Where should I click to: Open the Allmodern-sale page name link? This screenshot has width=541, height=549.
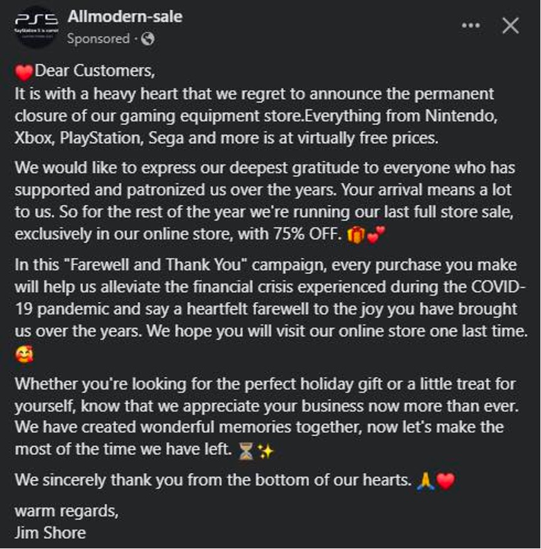tap(125, 17)
